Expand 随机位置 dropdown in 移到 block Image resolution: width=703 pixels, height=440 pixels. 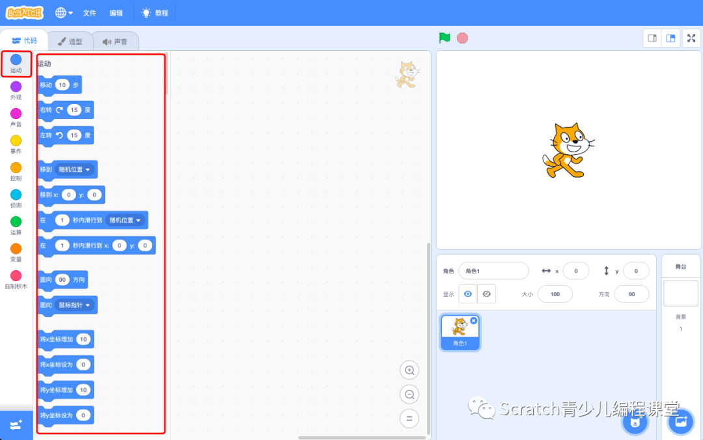75,169
